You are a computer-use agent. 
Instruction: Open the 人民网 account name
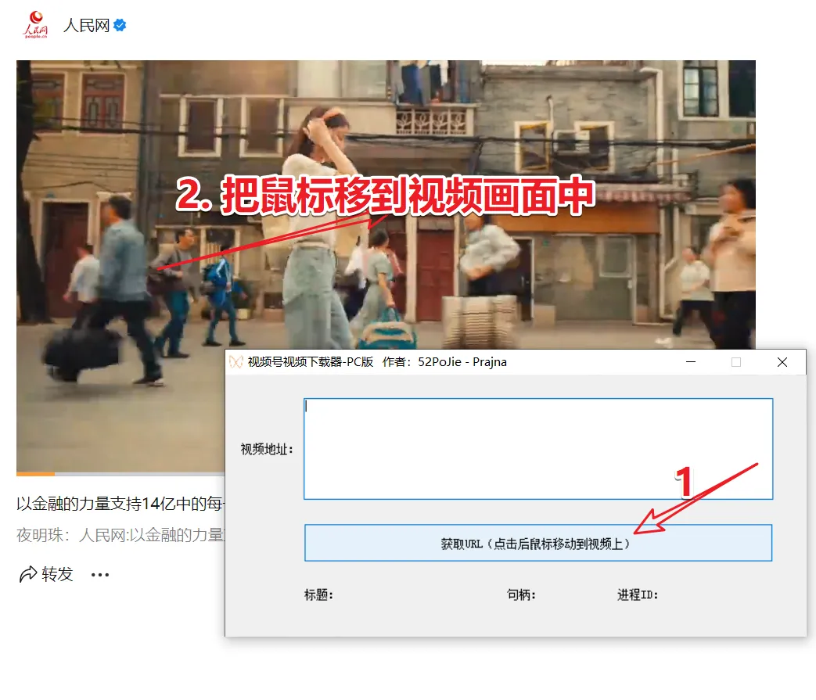(x=86, y=25)
